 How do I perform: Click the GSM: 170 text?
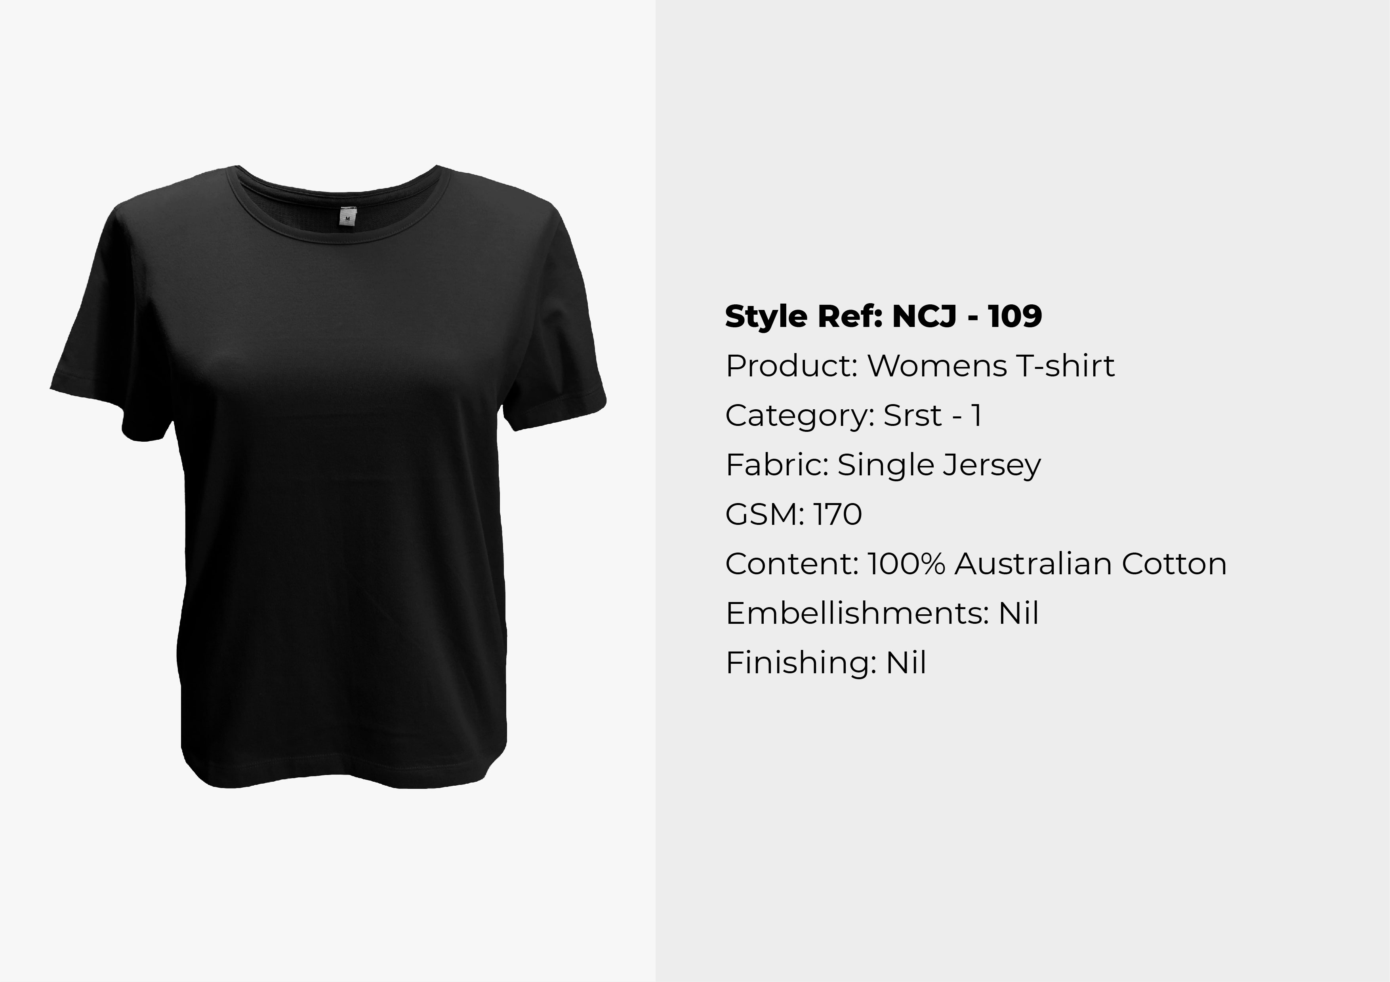[x=793, y=514]
